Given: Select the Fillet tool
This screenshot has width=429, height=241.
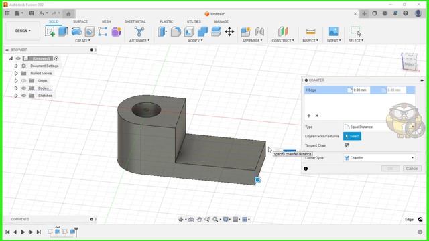Looking at the screenshot, I should (x=176, y=31).
